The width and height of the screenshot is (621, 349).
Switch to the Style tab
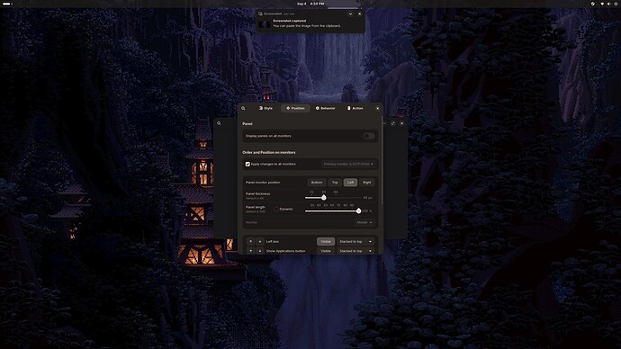(x=265, y=109)
